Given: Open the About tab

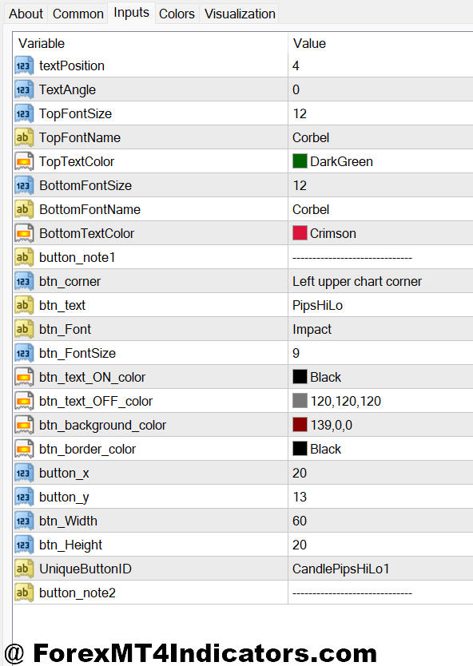Looking at the screenshot, I should (x=26, y=13).
